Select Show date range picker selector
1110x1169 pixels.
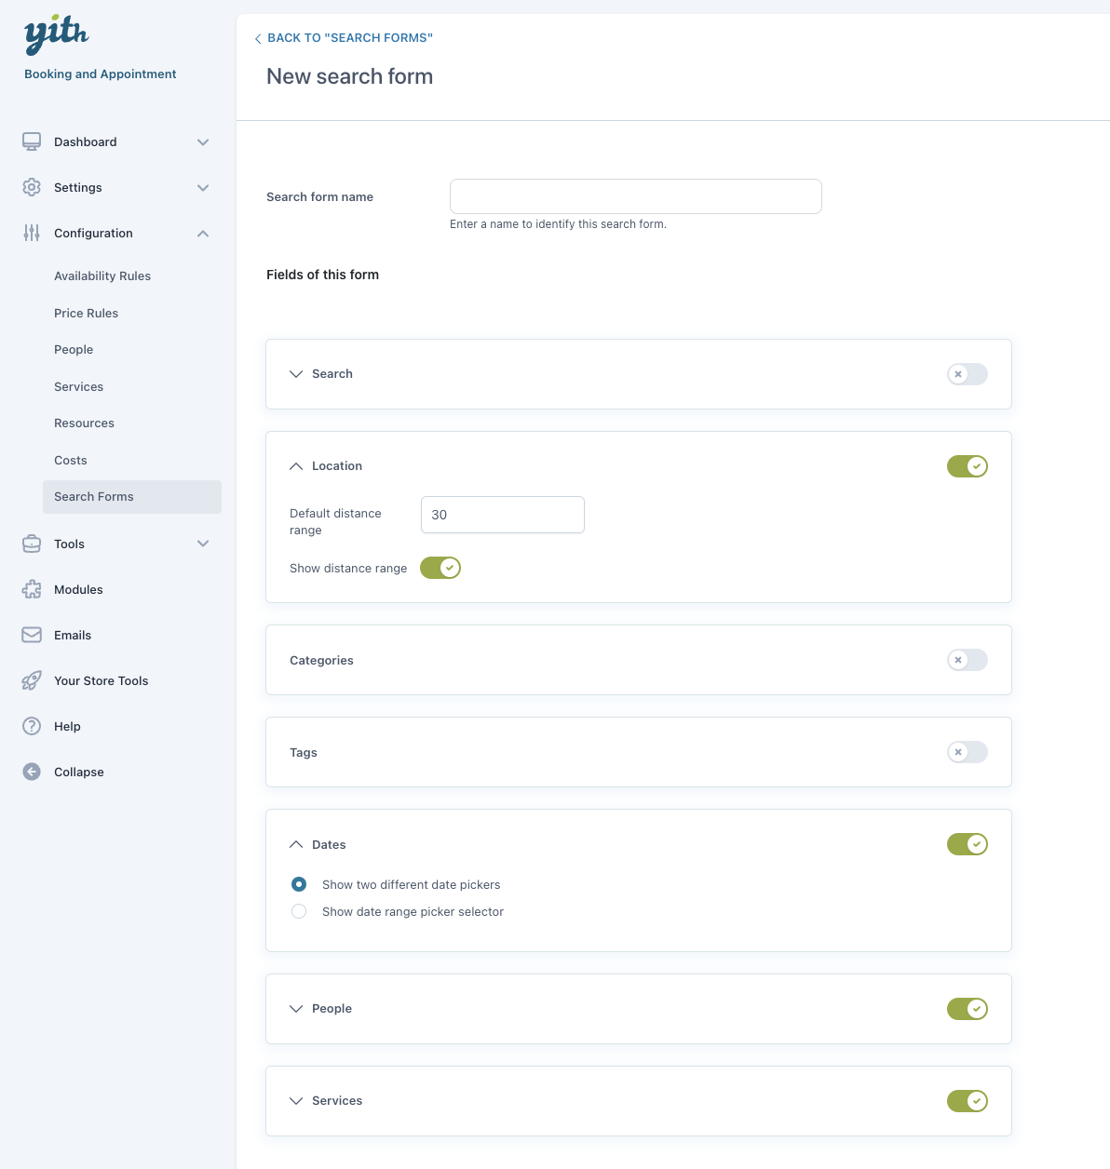click(x=299, y=911)
